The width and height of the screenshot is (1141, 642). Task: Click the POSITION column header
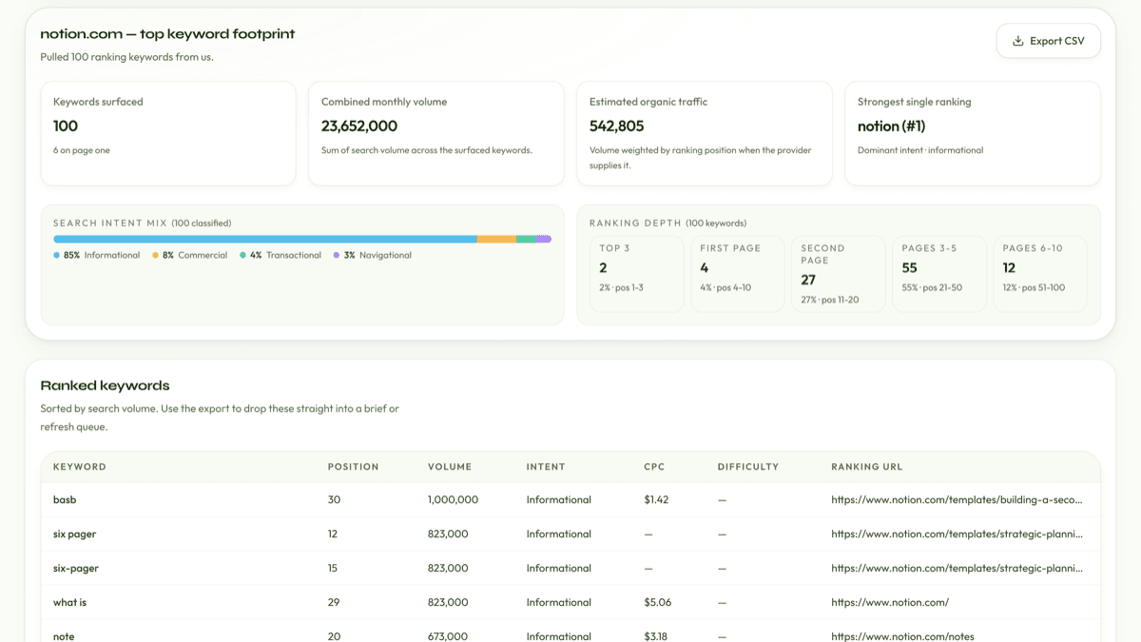[x=354, y=467]
